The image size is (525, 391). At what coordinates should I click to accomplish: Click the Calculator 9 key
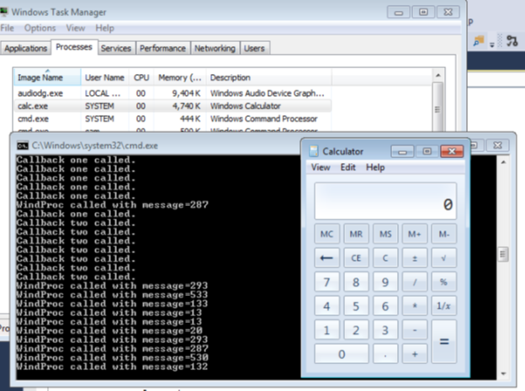click(x=385, y=282)
